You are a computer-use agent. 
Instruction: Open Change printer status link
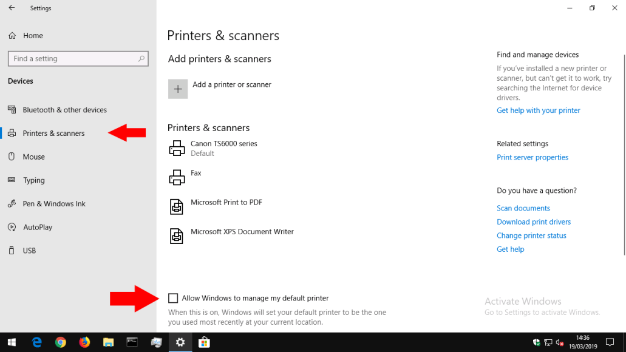[x=531, y=235]
